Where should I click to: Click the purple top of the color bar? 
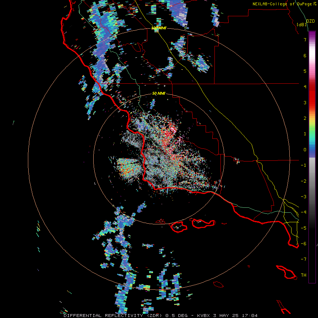pyautogui.click(x=312, y=35)
